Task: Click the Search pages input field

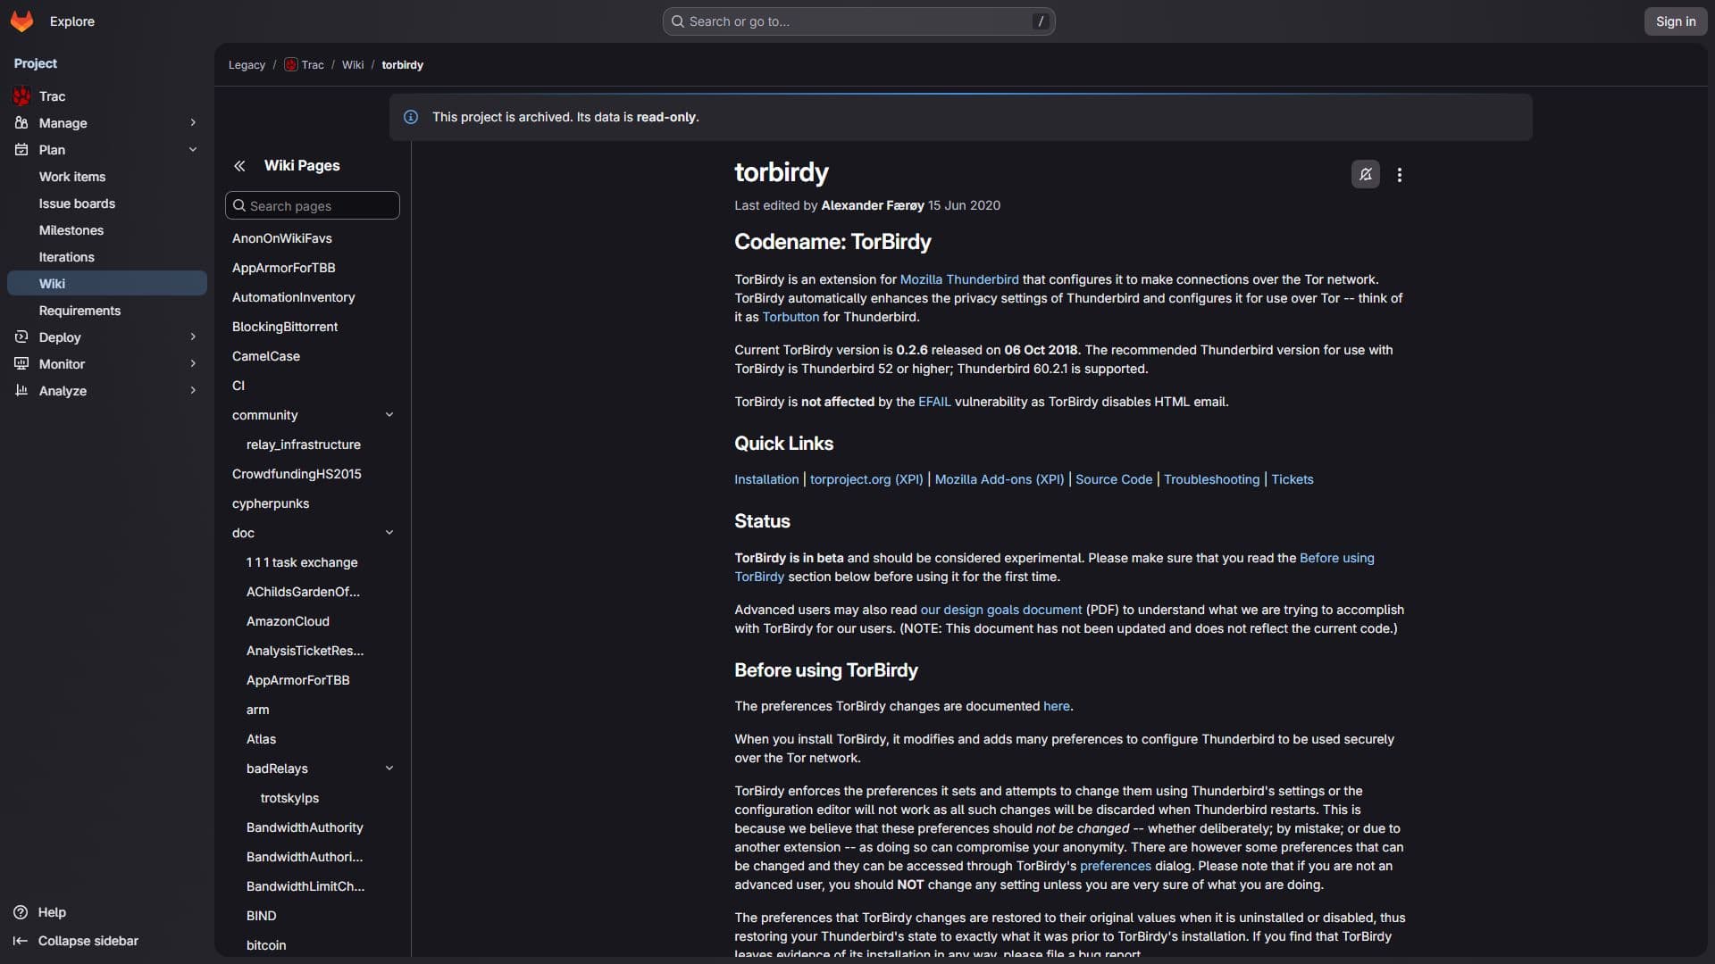Action: (313, 206)
